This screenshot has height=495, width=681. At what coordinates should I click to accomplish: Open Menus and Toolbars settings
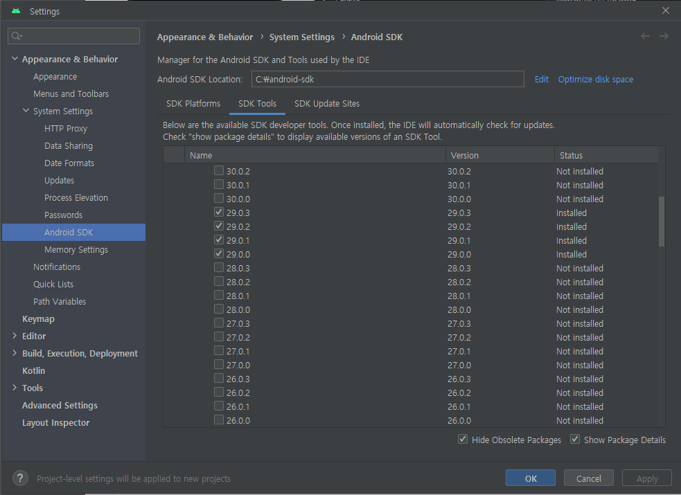71,94
